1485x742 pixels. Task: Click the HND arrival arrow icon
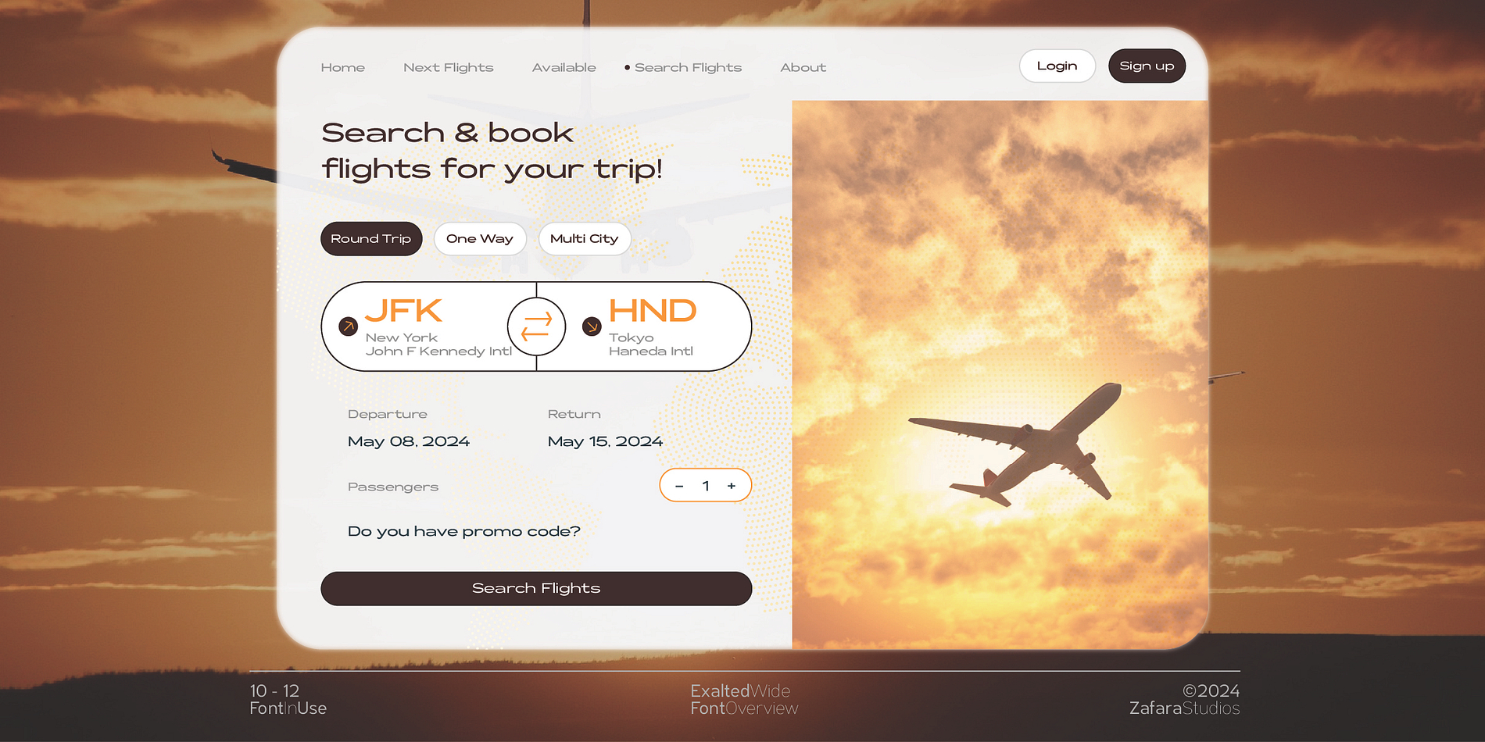tap(592, 326)
